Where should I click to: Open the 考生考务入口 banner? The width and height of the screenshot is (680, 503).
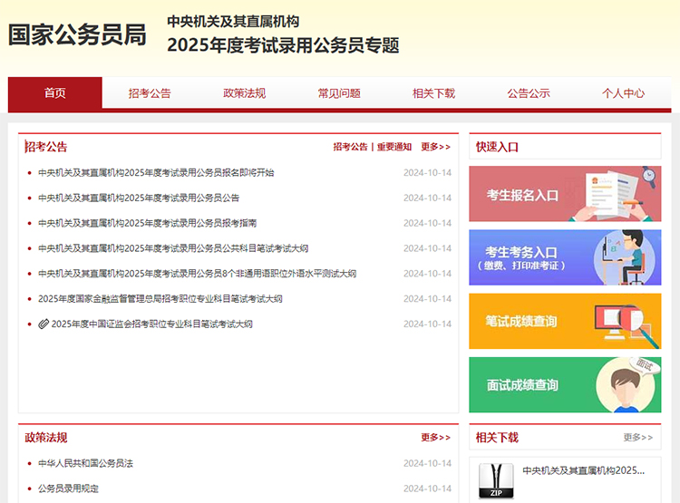(564, 257)
